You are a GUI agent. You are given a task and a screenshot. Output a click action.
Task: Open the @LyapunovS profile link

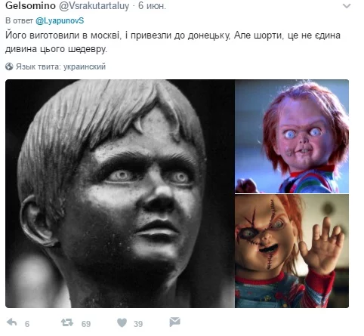pos(60,20)
